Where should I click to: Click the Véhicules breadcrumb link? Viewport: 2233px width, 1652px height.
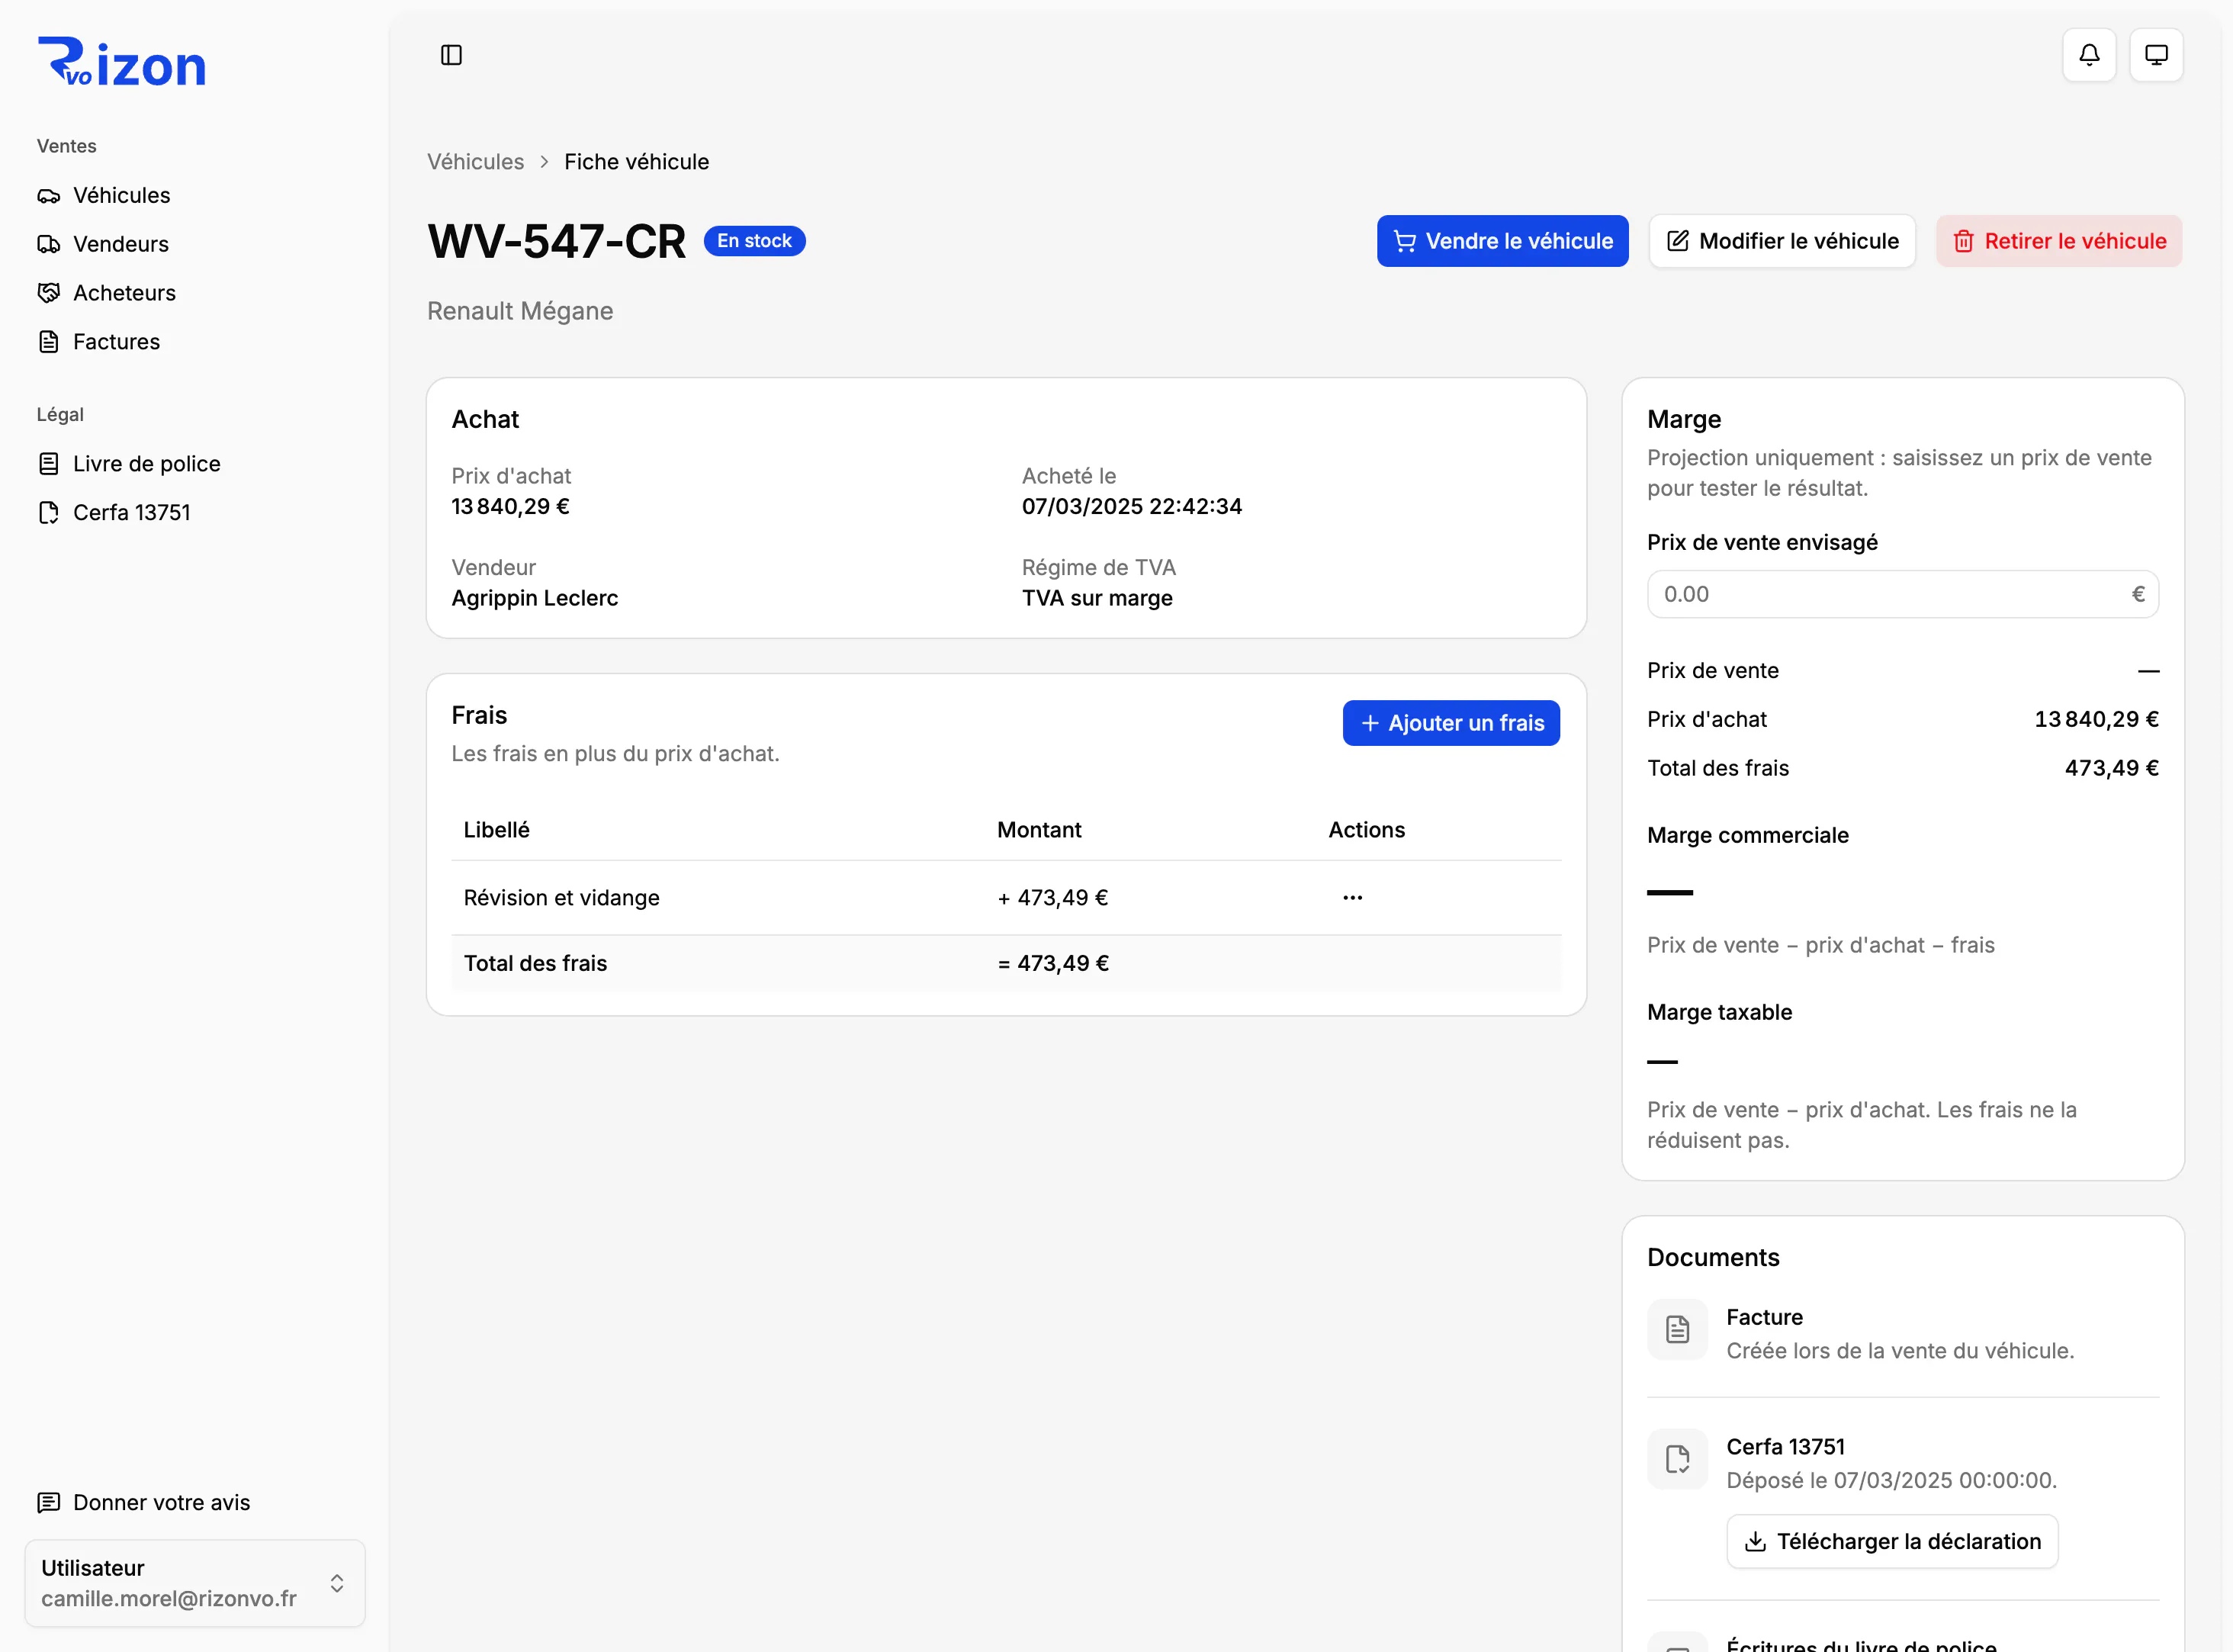[x=475, y=162]
